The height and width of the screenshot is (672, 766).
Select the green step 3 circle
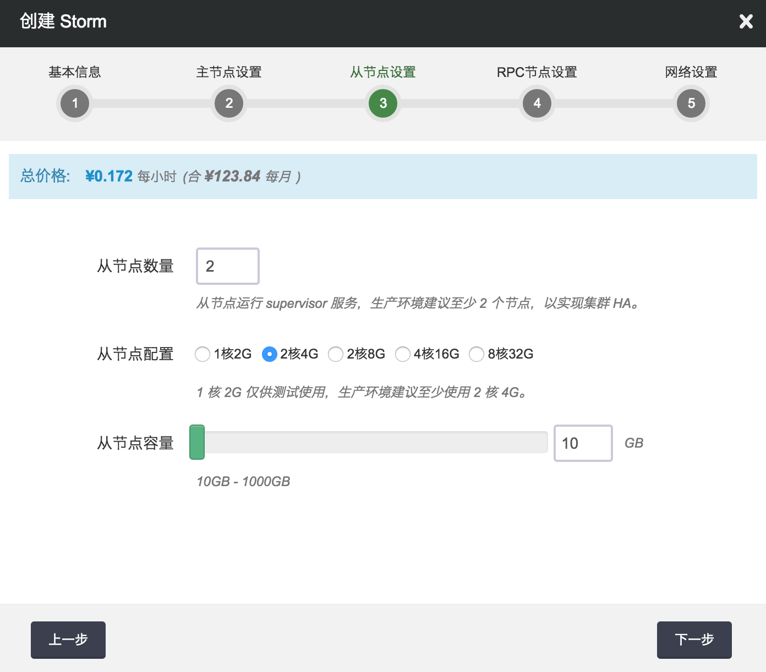(383, 103)
